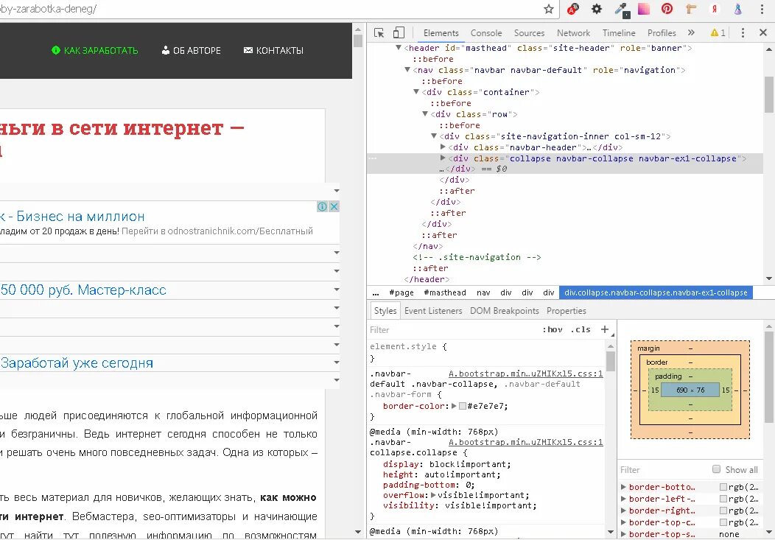
Task: Click the pink gradient extension icon
Action: tap(644, 8)
